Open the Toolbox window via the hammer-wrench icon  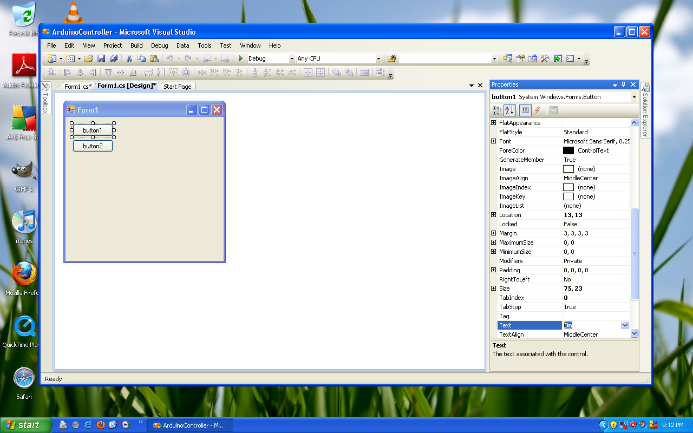(545, 58)
